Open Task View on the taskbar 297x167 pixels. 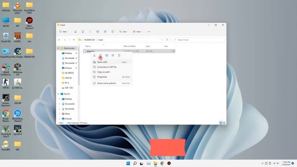click(x=142, y=163)
